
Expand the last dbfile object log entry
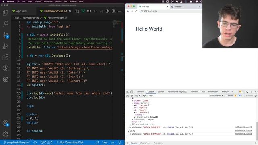129,134
